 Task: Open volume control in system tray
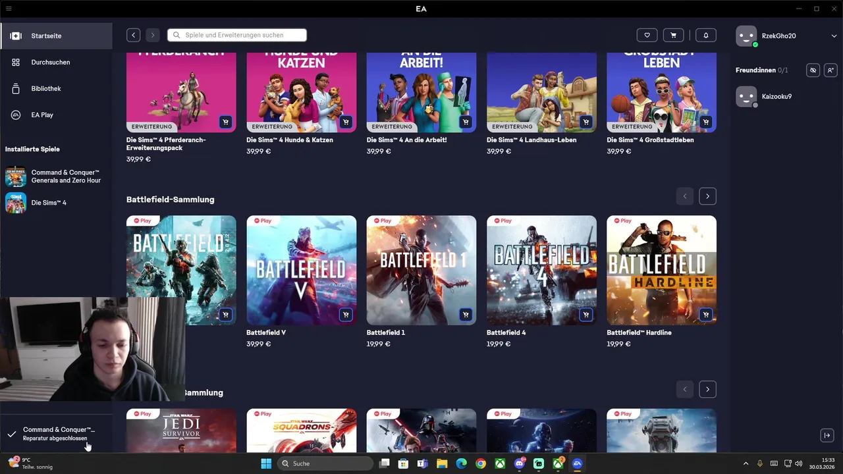[798, 463]
